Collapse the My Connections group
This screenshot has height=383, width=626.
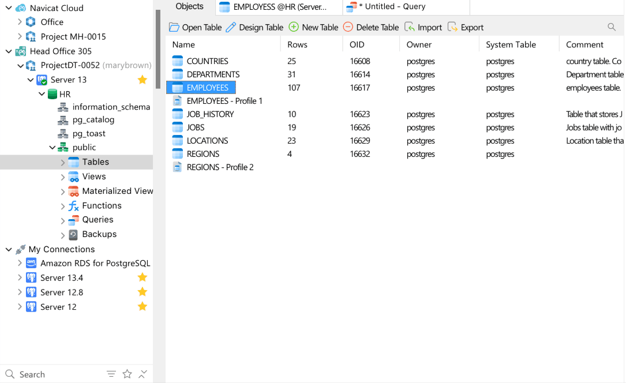9,249
